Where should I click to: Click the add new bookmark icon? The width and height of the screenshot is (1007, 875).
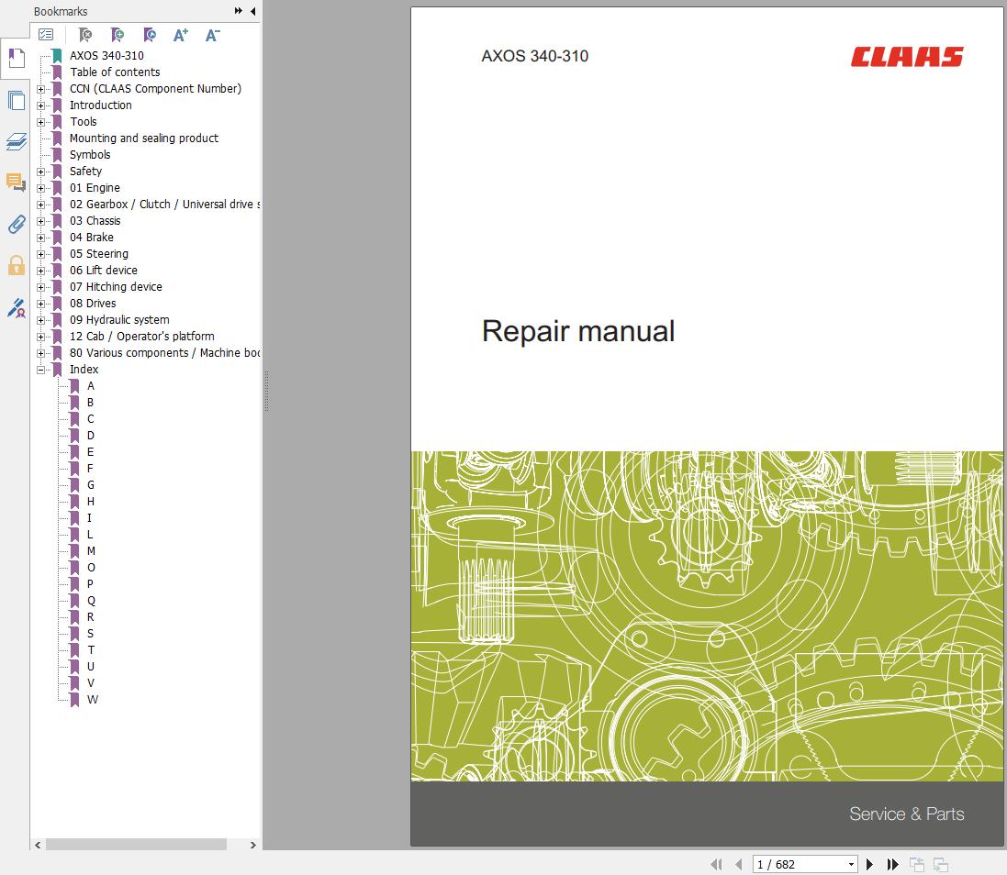click(x=117, y=35)
